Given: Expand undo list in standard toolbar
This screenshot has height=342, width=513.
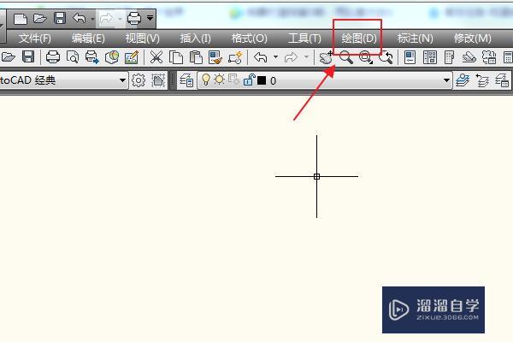Looking at the screenshot, I should 276,57.
